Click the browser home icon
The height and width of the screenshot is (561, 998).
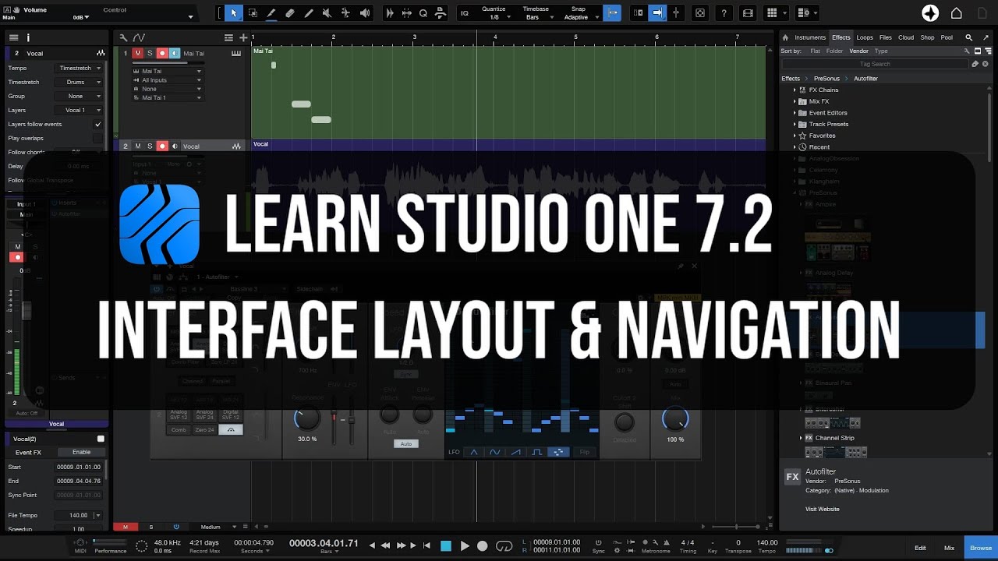pos(785,37)
